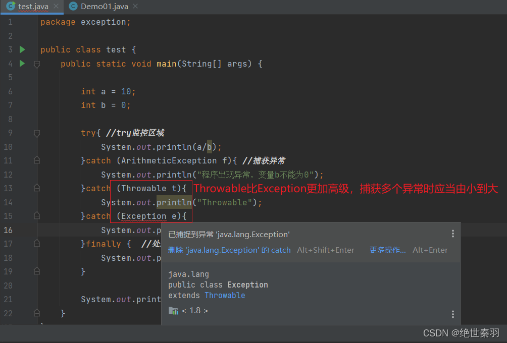The width and height of the screenshot is (507, 343).
Task: Collapse the main method fold on line 4
Action: coord(37,64)
